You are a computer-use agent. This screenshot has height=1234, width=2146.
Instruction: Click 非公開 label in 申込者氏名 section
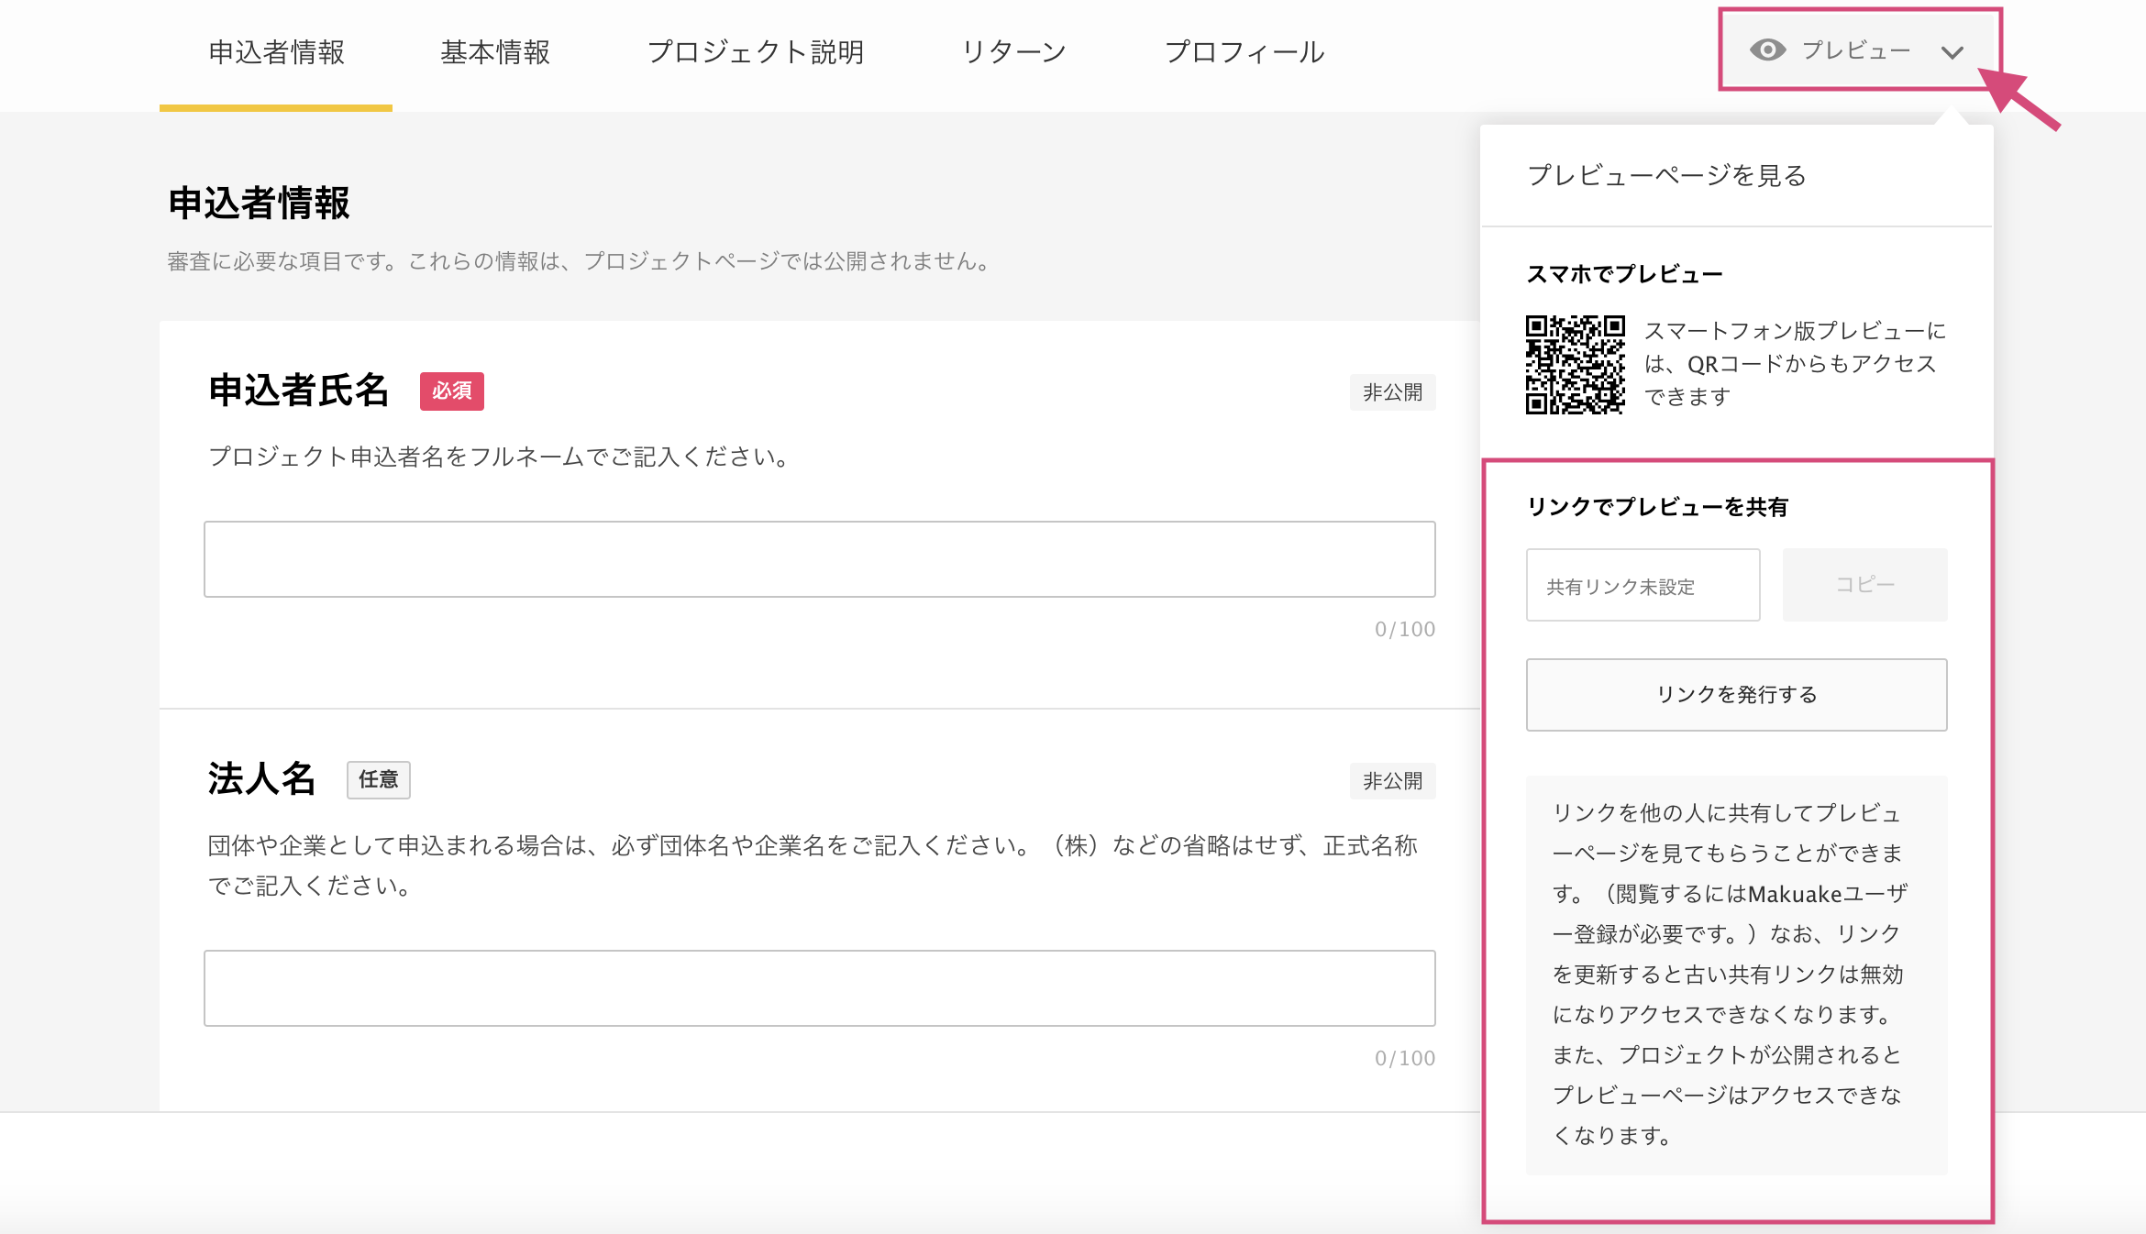1392,392
